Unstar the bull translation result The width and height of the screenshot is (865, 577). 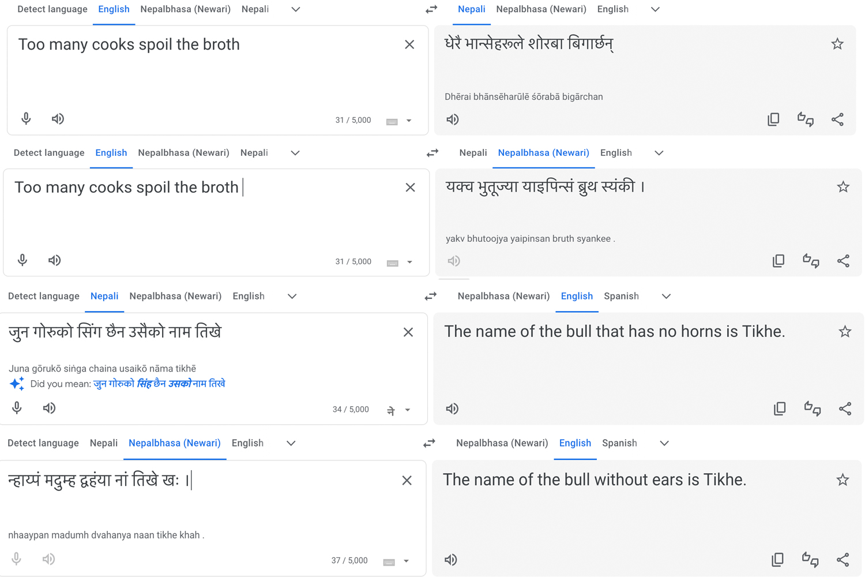[845, 332]
